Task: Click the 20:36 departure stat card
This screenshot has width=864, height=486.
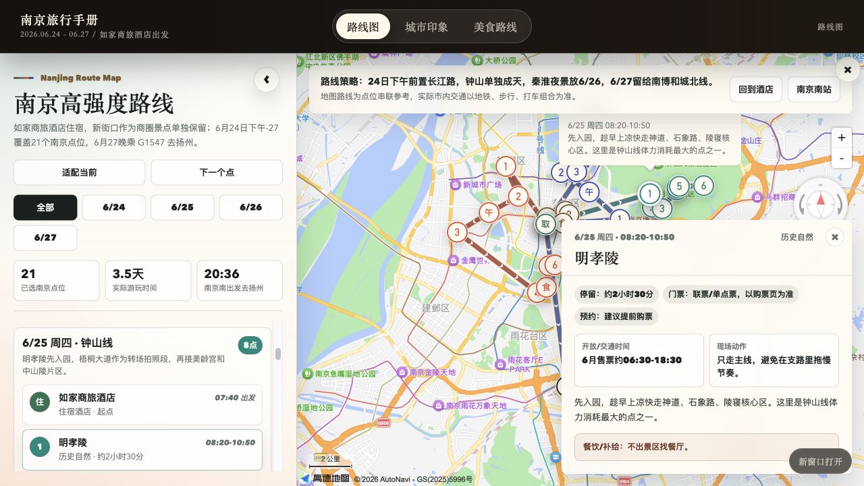Action: click(240, 281)
